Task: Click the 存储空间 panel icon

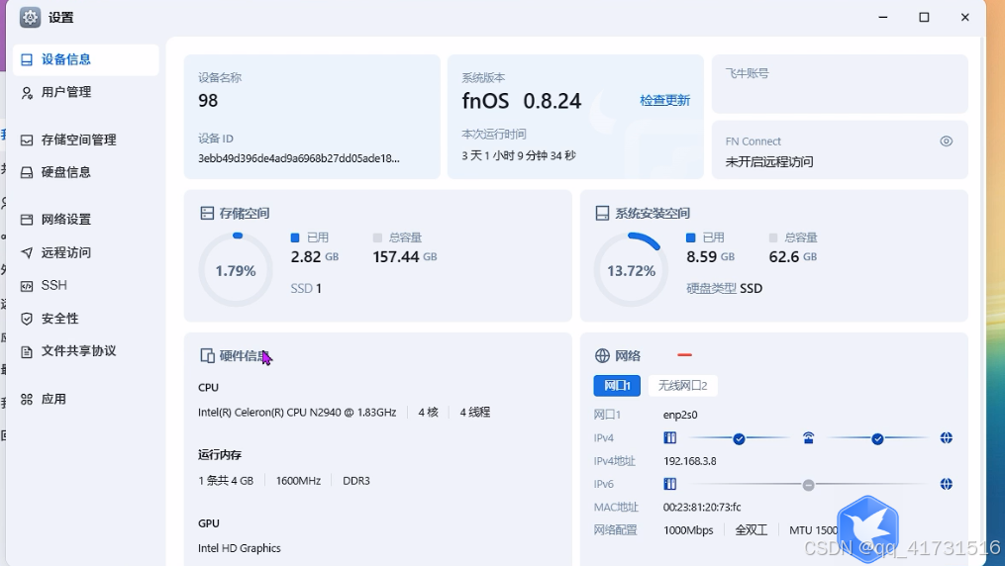Action: [x=207, y=213]
